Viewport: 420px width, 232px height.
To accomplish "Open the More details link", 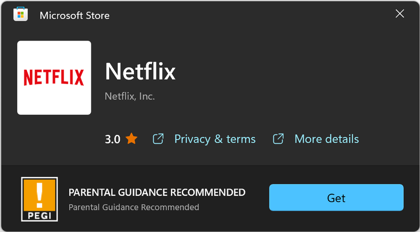I will pyautogui.click(x=327, y=139).
